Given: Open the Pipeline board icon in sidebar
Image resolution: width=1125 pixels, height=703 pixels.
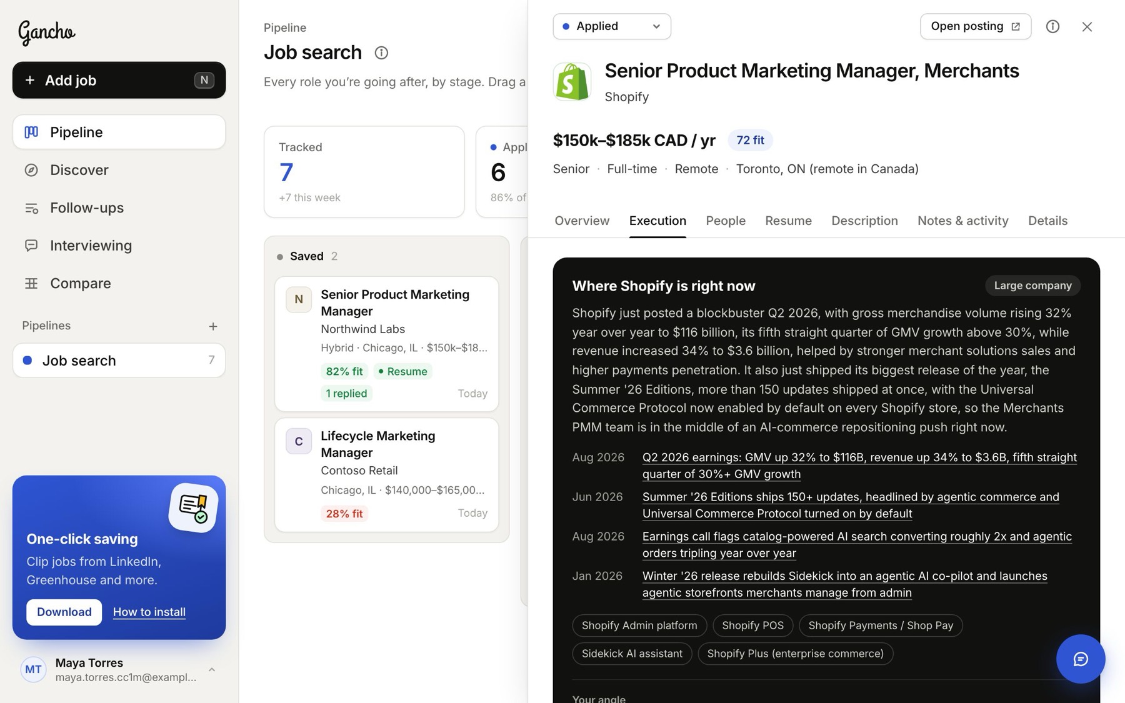Looking at the screenshot, I should (31, 132).
